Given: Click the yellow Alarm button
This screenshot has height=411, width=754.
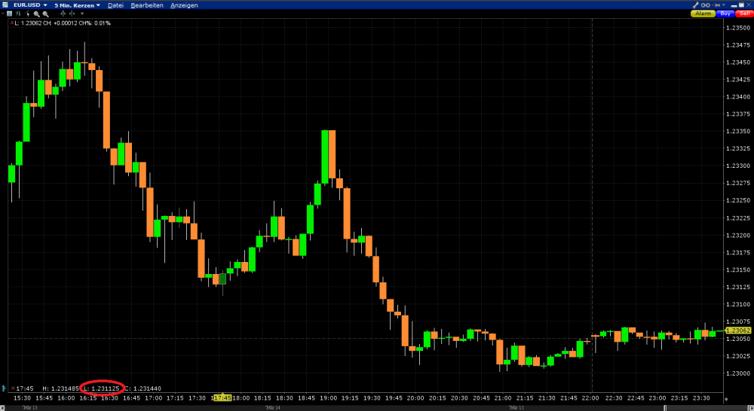Looking at the screenshot, I should click(x=703, y=14).
